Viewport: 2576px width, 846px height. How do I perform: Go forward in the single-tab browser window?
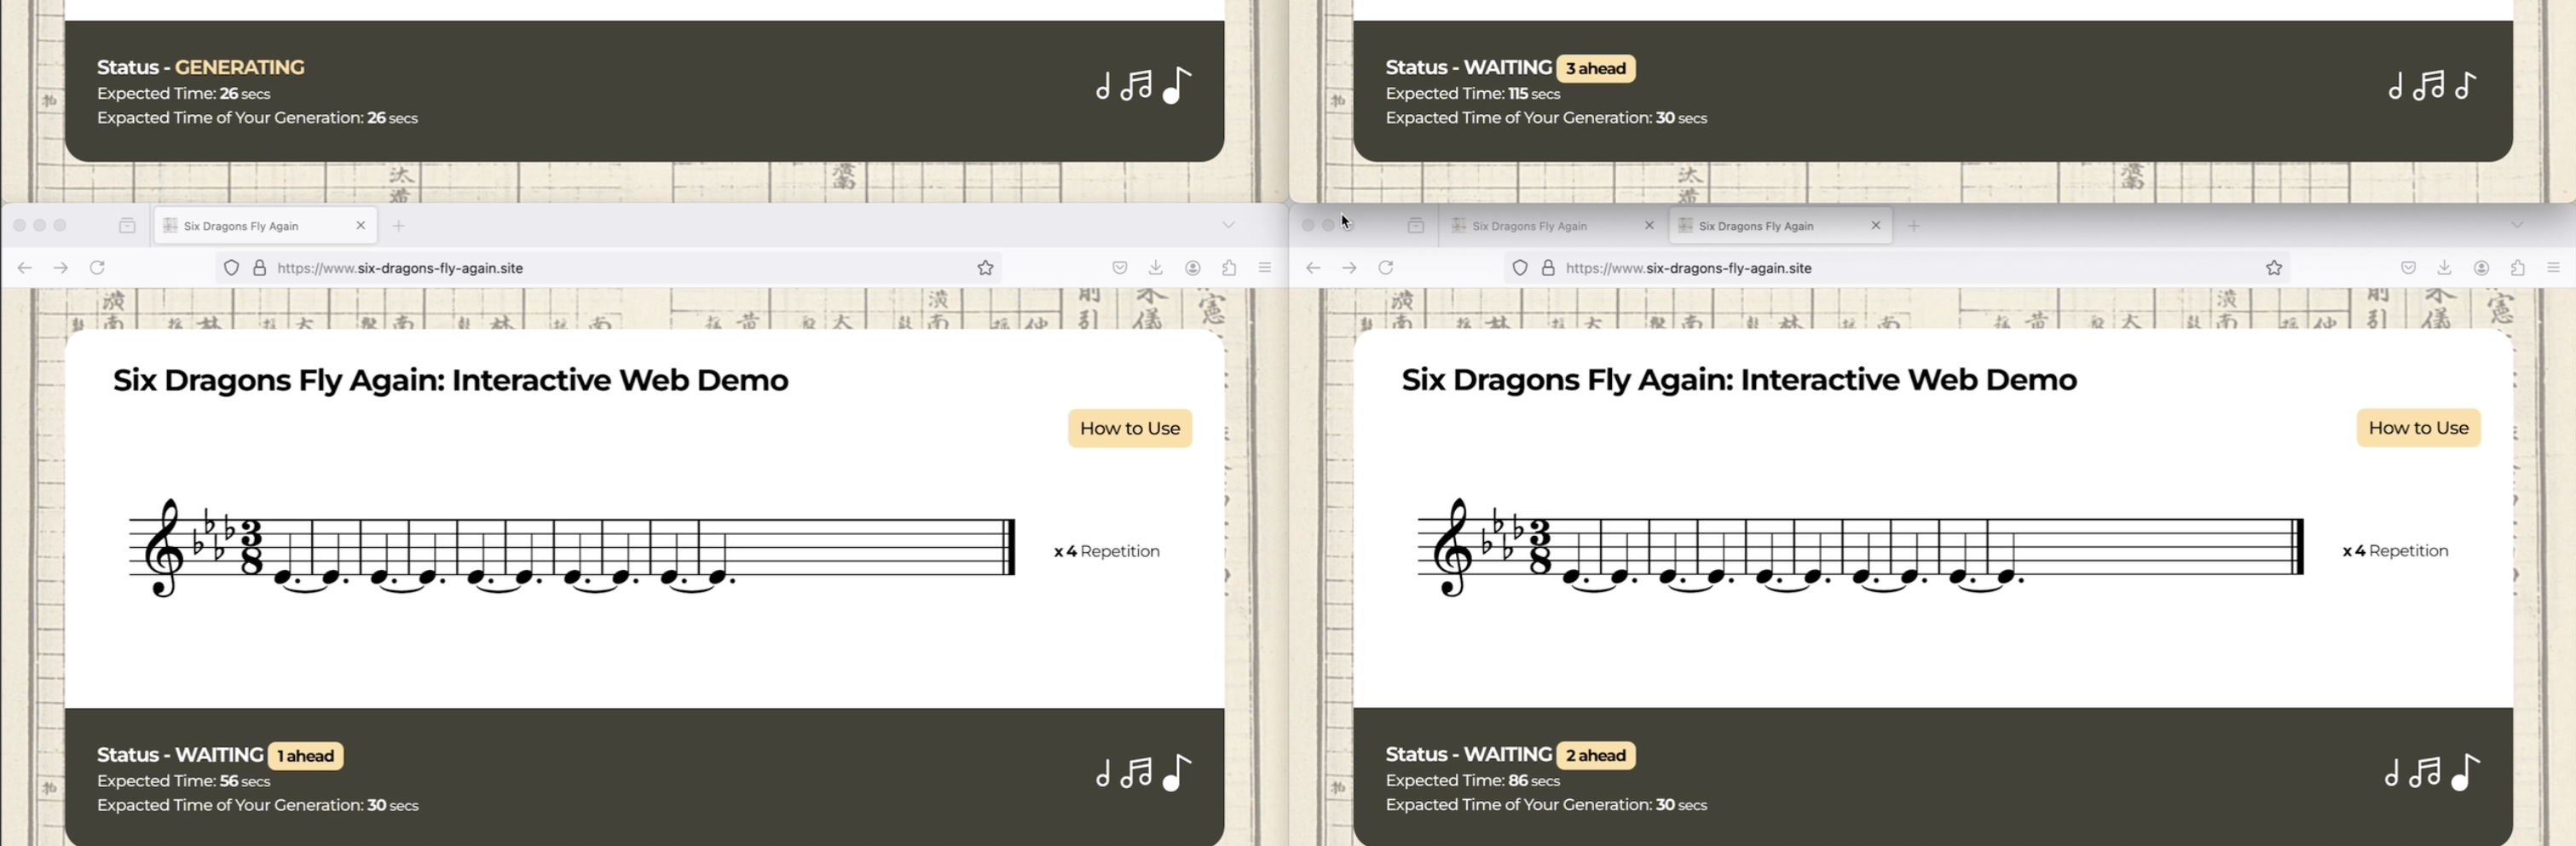[x=61, y=268]
